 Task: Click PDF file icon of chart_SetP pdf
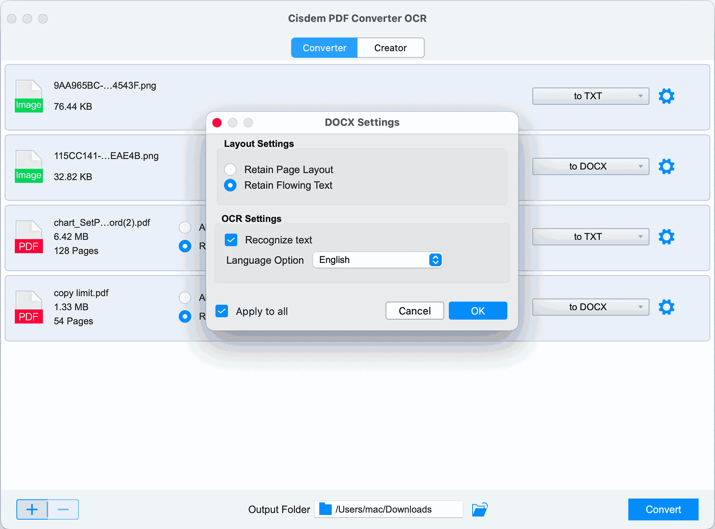coord(29,237)
